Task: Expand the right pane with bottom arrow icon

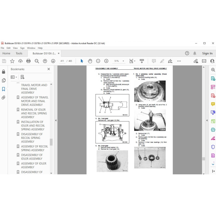Action: click(213, 171)
